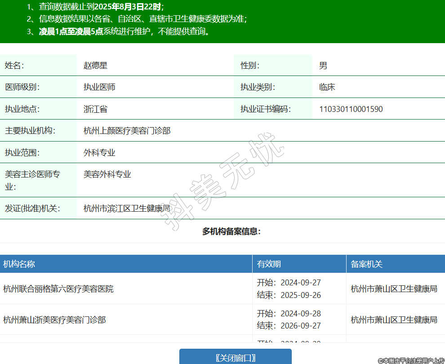Image resolution: width=445 pixels, height=364 pixels.
Task: Click the end date 2025-09-26
Action: pyautogui.click(x=300, y=295)
